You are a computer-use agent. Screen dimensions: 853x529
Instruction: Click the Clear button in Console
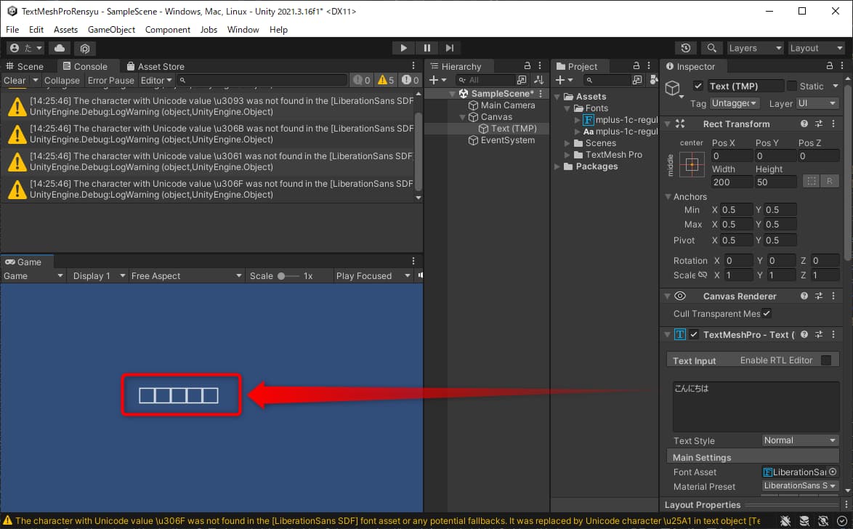point(15,81)
